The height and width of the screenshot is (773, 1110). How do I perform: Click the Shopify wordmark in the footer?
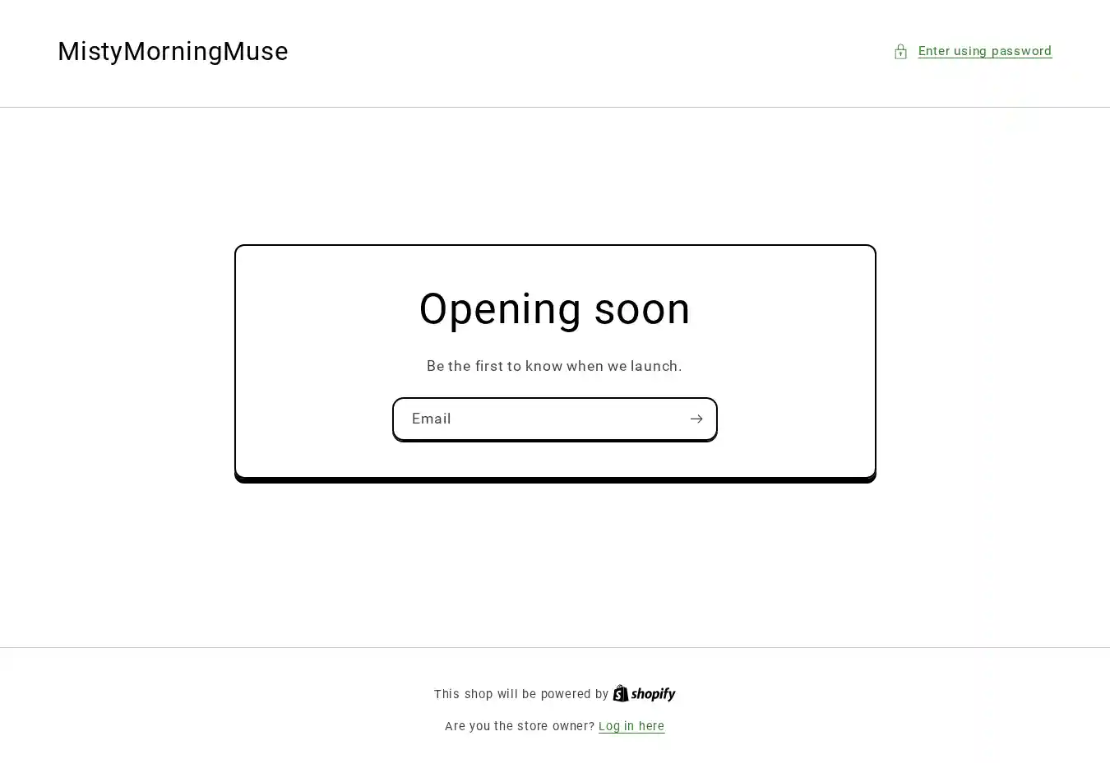tap(654, 694)
